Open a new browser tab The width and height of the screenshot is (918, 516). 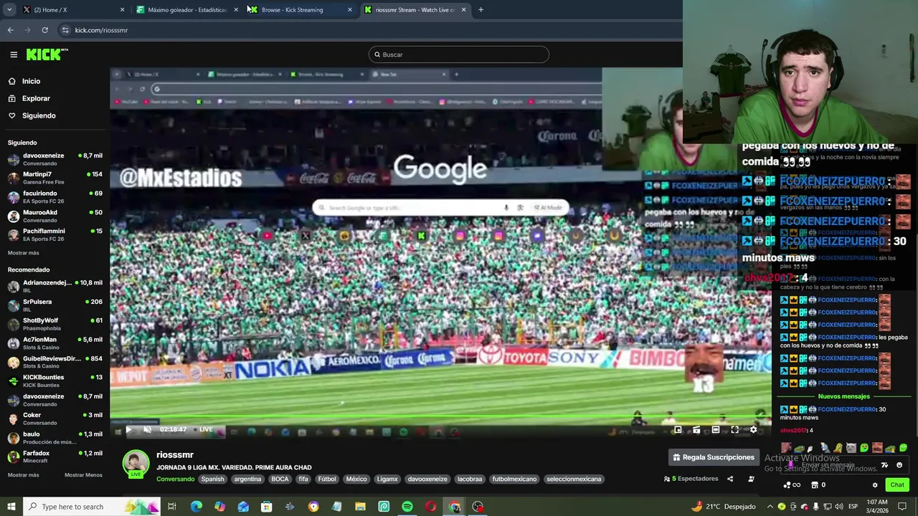tap(481, 9)
